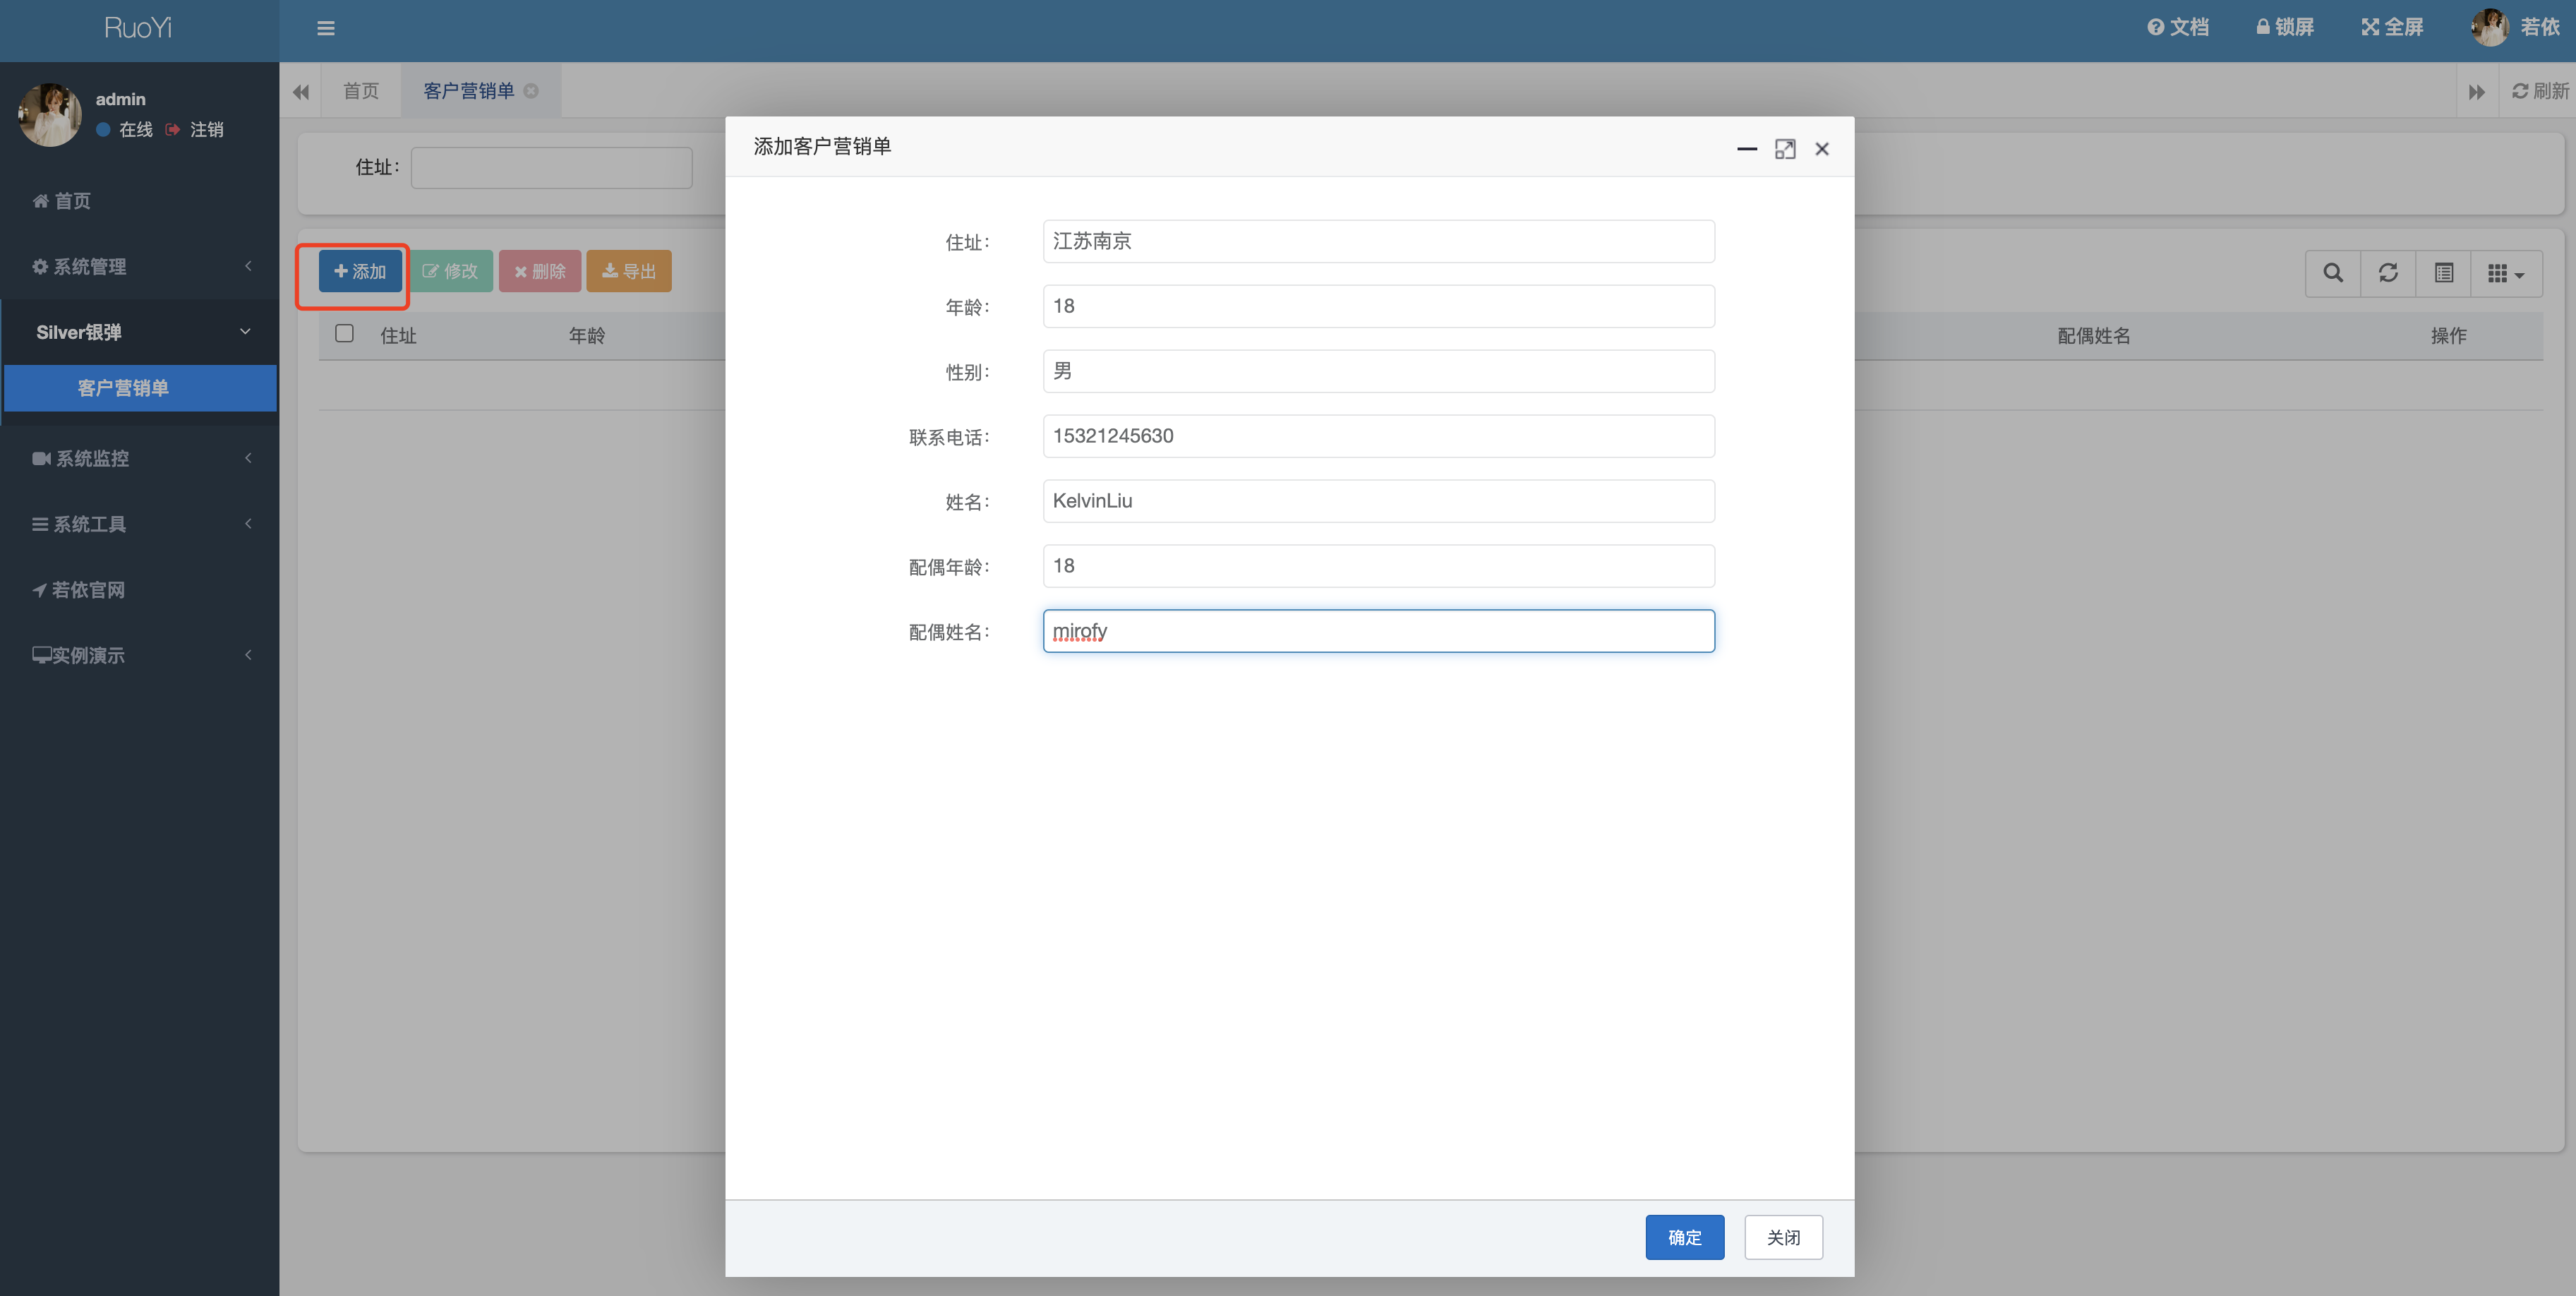Open the columns grid dropdown

coord(2505,273)
